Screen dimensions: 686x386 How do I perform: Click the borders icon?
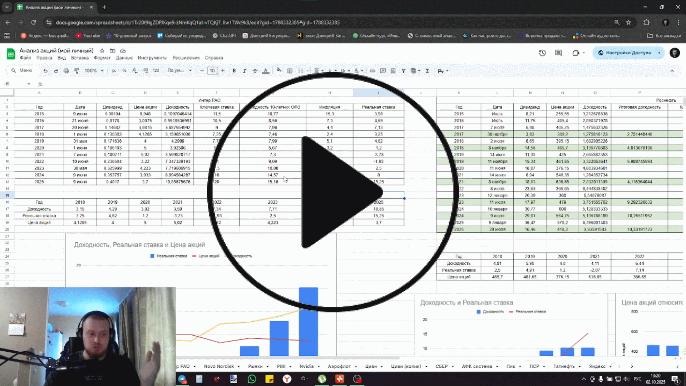(290, 71)
